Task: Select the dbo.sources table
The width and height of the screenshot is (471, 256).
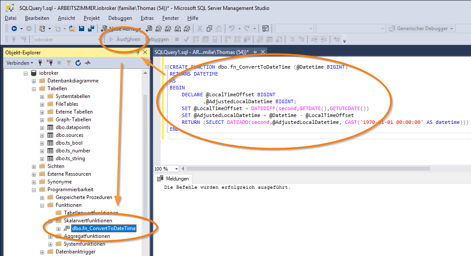Action: point(70,135)
